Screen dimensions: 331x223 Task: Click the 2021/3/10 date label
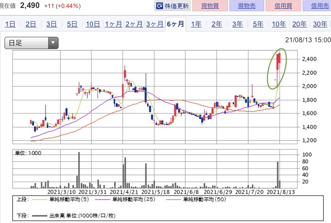pyautogui.click(x=61, y=192)
